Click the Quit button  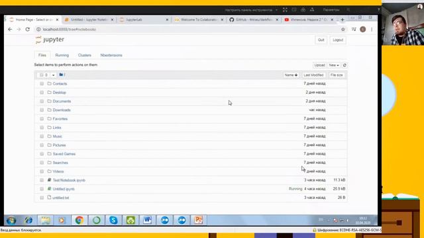point(321,40)
